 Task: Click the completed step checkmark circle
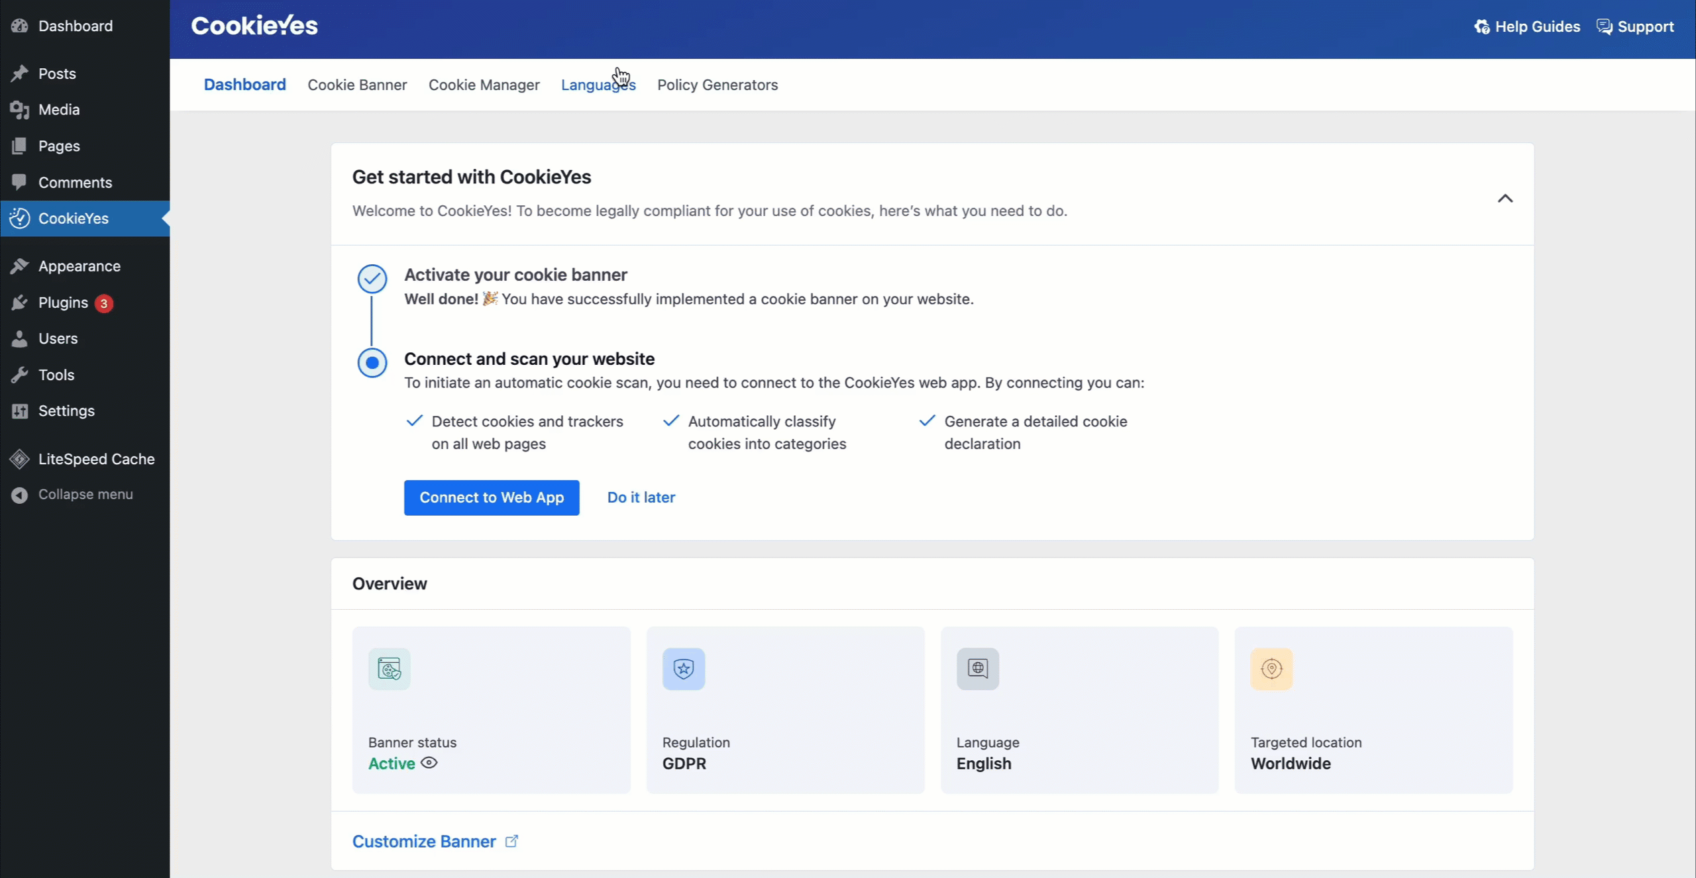coord(372,279)
